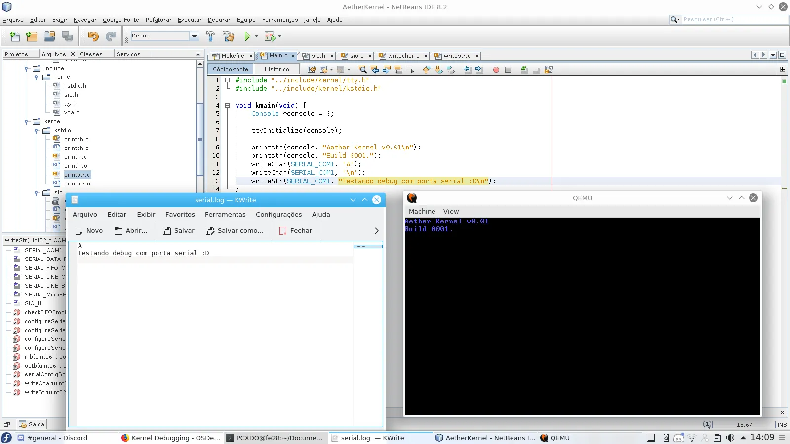Click the Debug Project toolbar icon
This screenshot has width=790, height=444.
pos(270,36)
